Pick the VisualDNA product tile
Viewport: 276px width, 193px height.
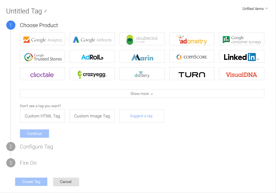point(241,74)
